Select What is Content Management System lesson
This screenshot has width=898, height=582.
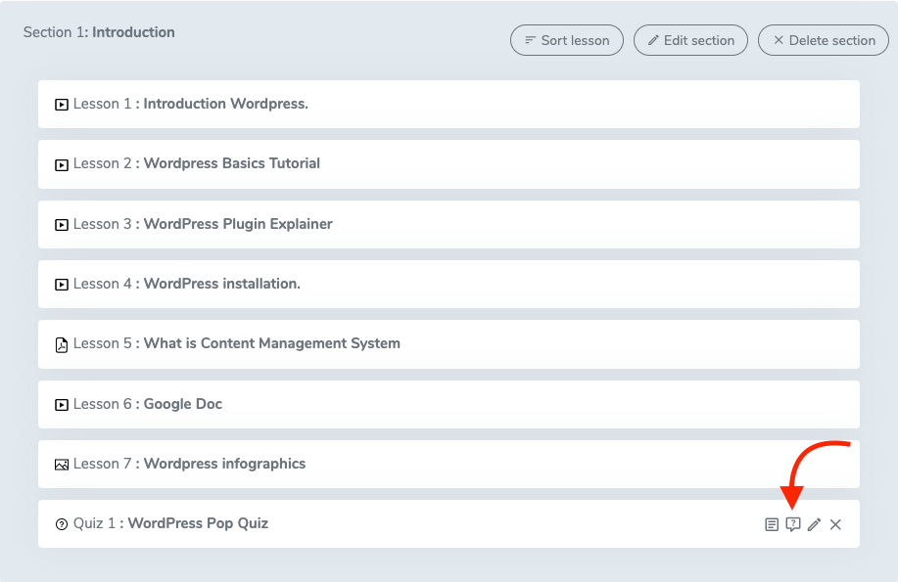271,343
